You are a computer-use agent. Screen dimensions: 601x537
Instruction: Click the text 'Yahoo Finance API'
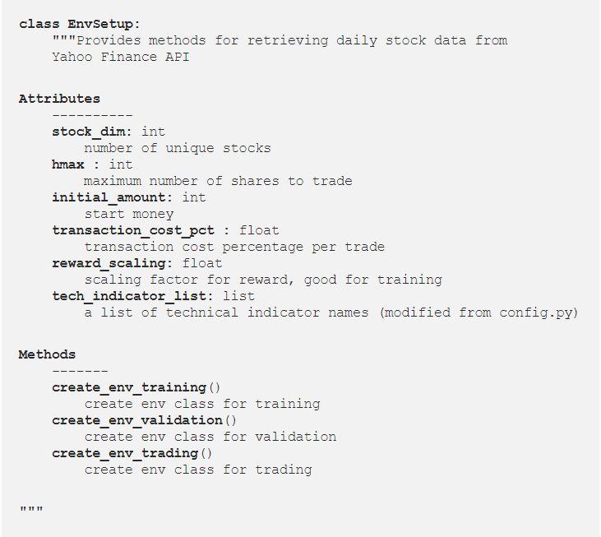(x=120, y=57)
